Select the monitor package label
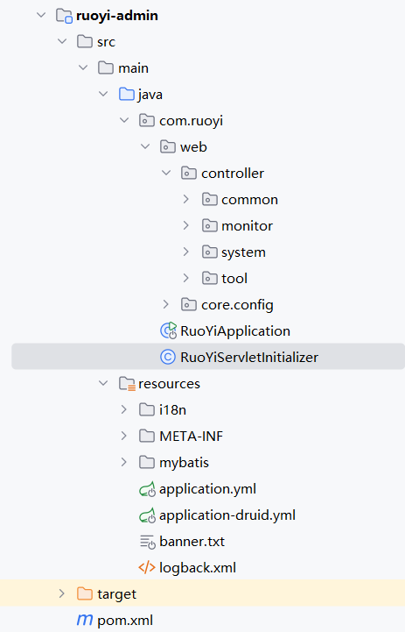 pos(247,226)
